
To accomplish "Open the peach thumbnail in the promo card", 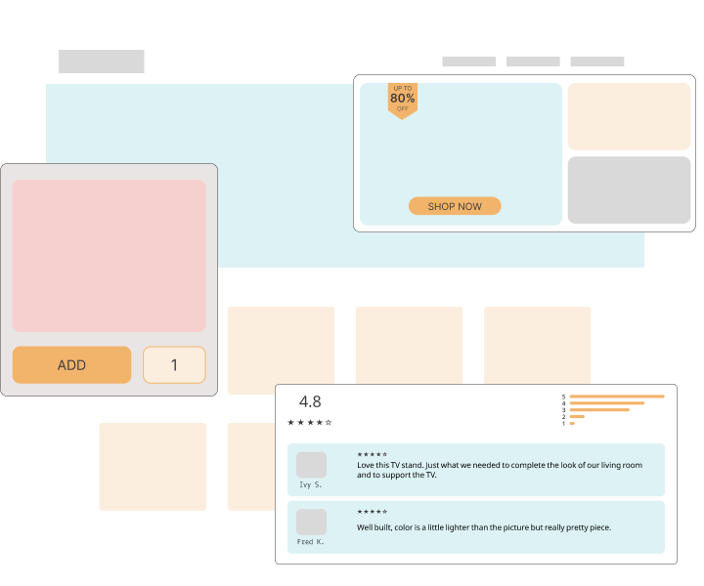I will click(x=629, y=116).
